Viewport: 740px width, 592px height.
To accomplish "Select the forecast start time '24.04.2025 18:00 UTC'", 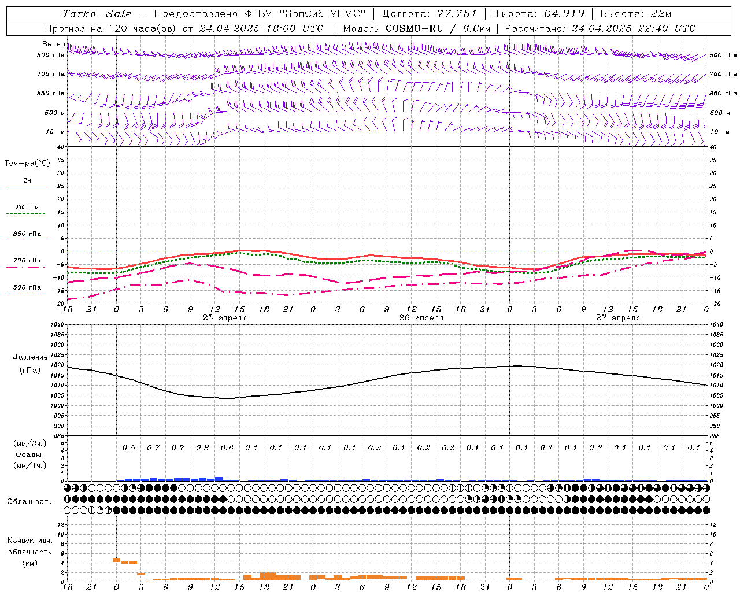I will tap(261, 28).
